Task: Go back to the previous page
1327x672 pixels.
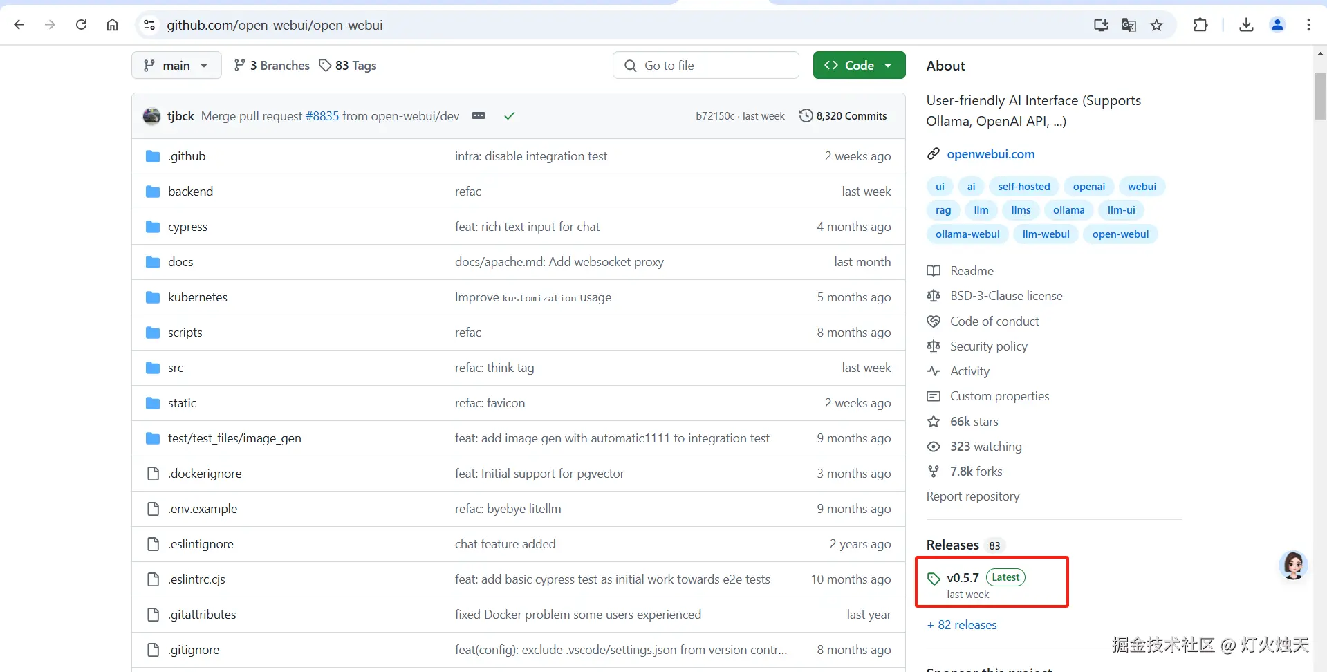Action: pos(19,25)
